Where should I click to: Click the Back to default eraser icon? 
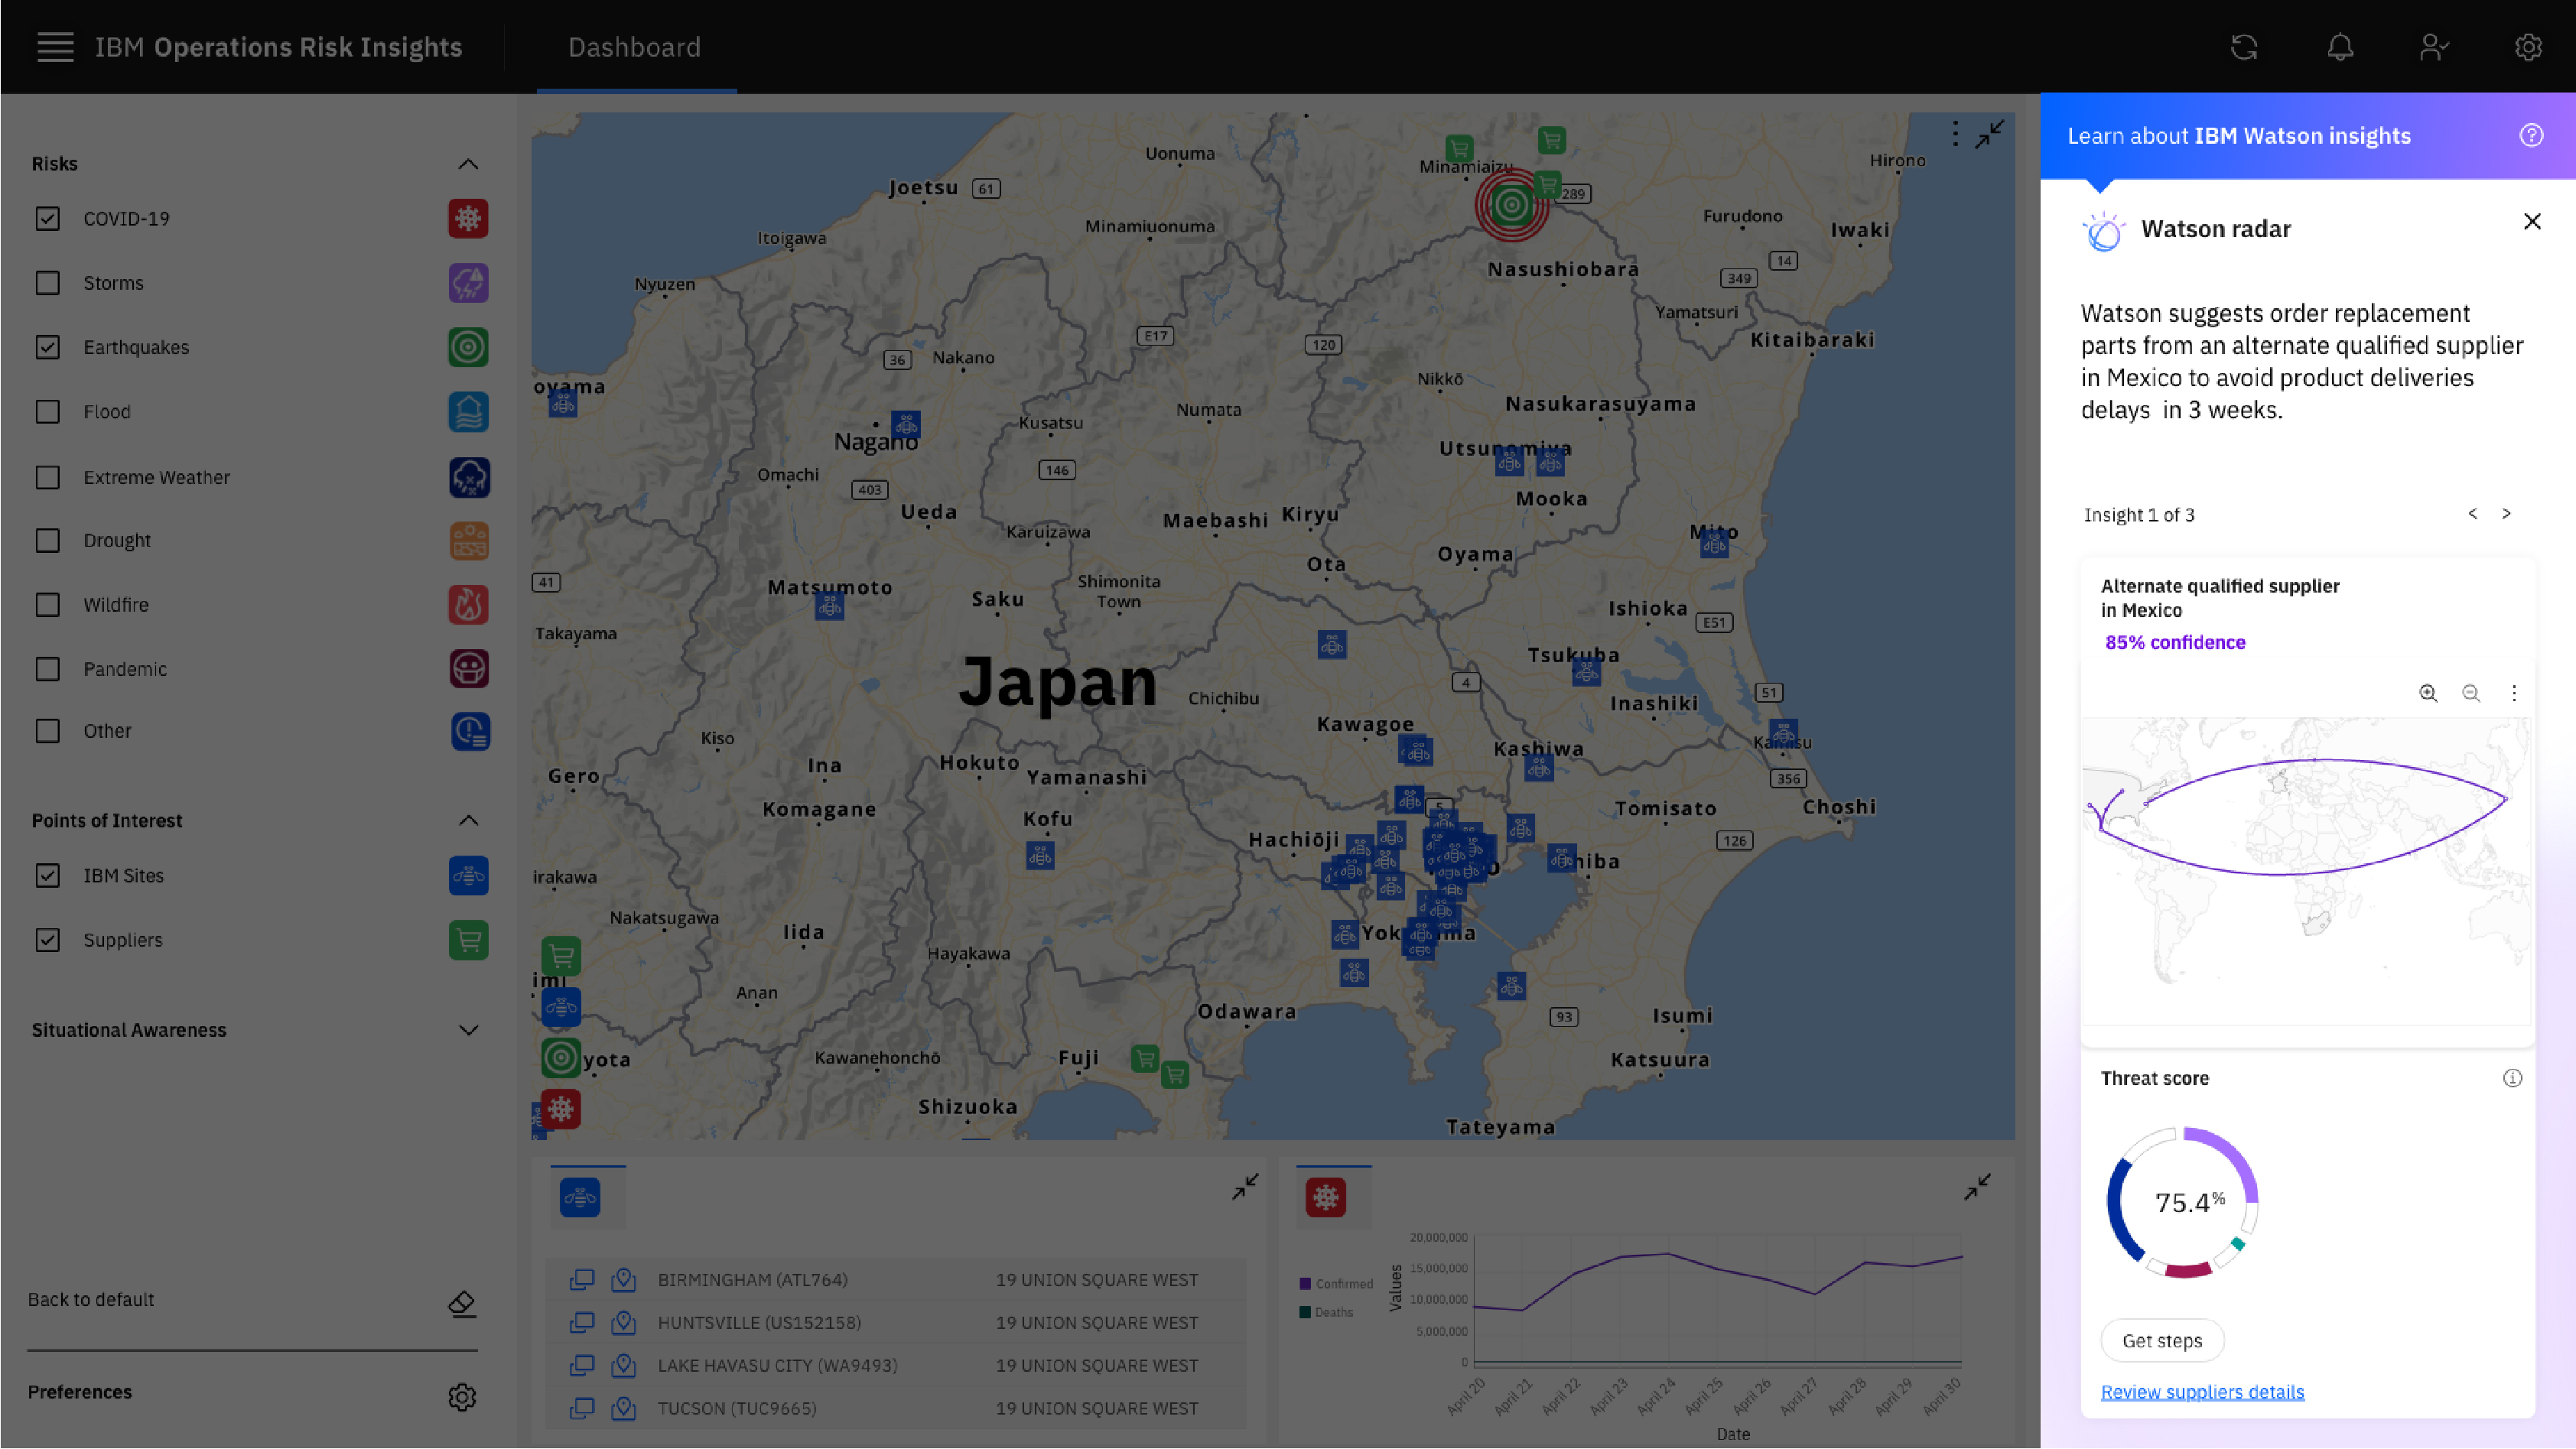[461, 1303]
